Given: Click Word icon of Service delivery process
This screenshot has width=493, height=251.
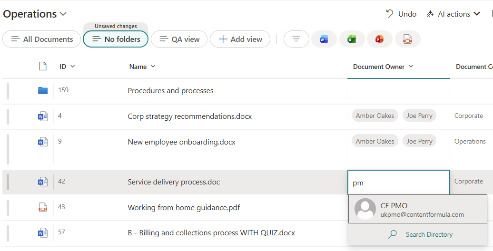Looking at the screenshot, I should pos(43,182).
